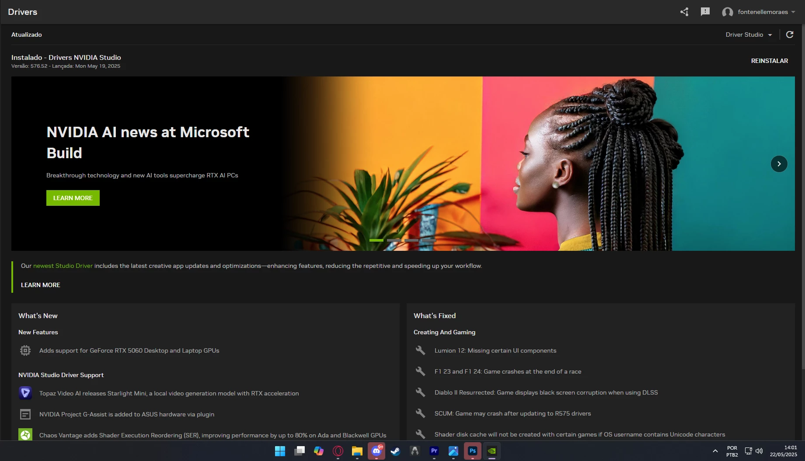Click 'Diablo II Resurrected' fix text
This screenshot has height=461, width=805.
click(546, 392)
